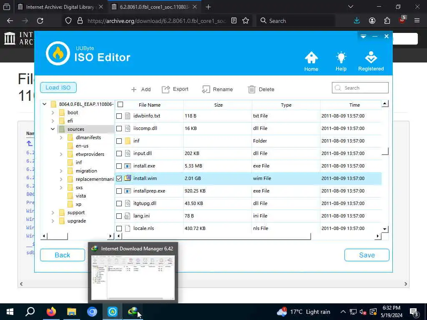Screen dimensions: 427x320
Task: Click Internet Download Manager taskbar icon
Action: click(133, 312)
